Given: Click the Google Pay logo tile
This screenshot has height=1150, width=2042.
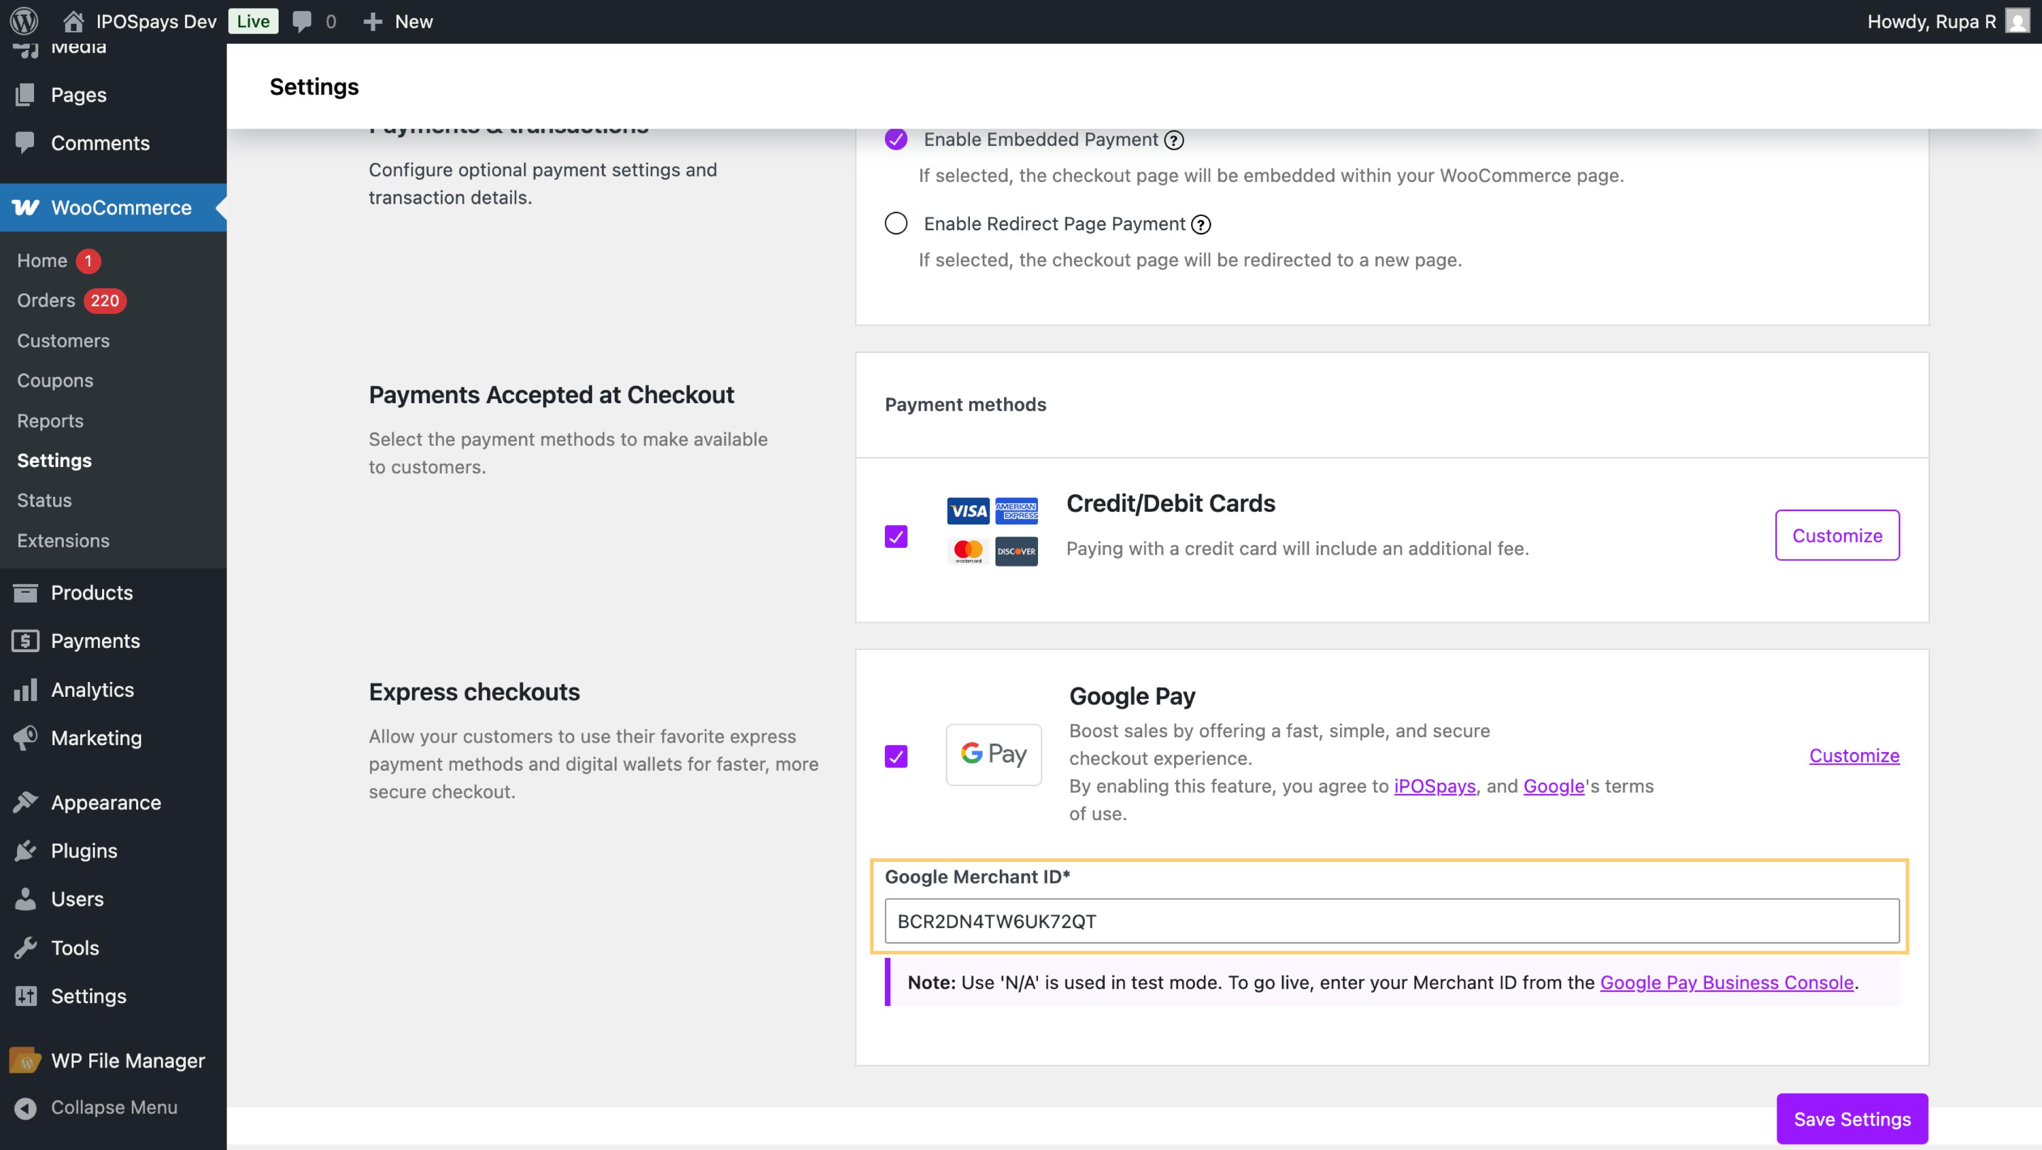Looking at the screenshot, I should click(993, 754).
